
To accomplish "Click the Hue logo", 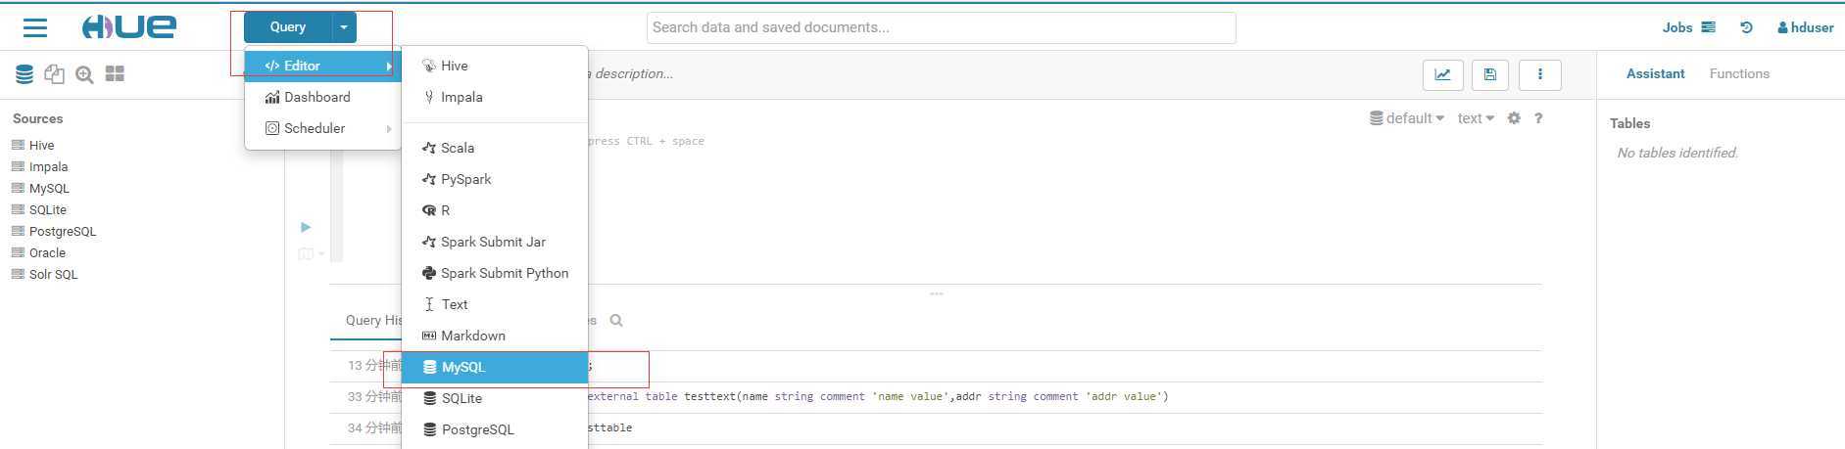I will click(x=128, y=27).
